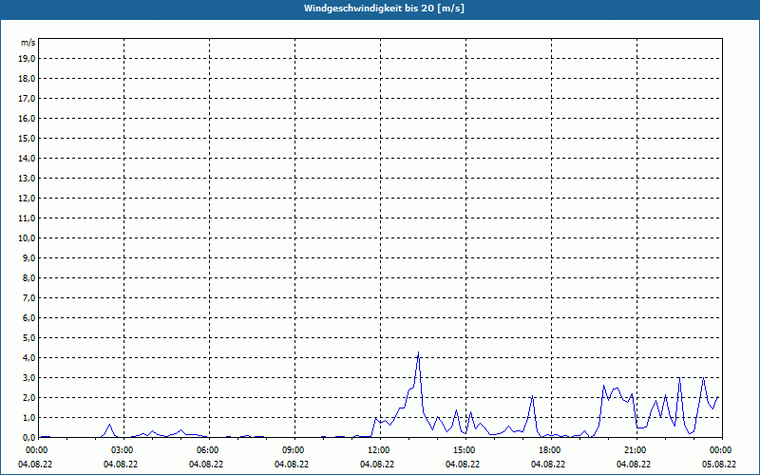Viewport: 760px width, 475px height.
Task: Click the 04.08.22 date under 12:00
Action: click(x=377, y=465)
